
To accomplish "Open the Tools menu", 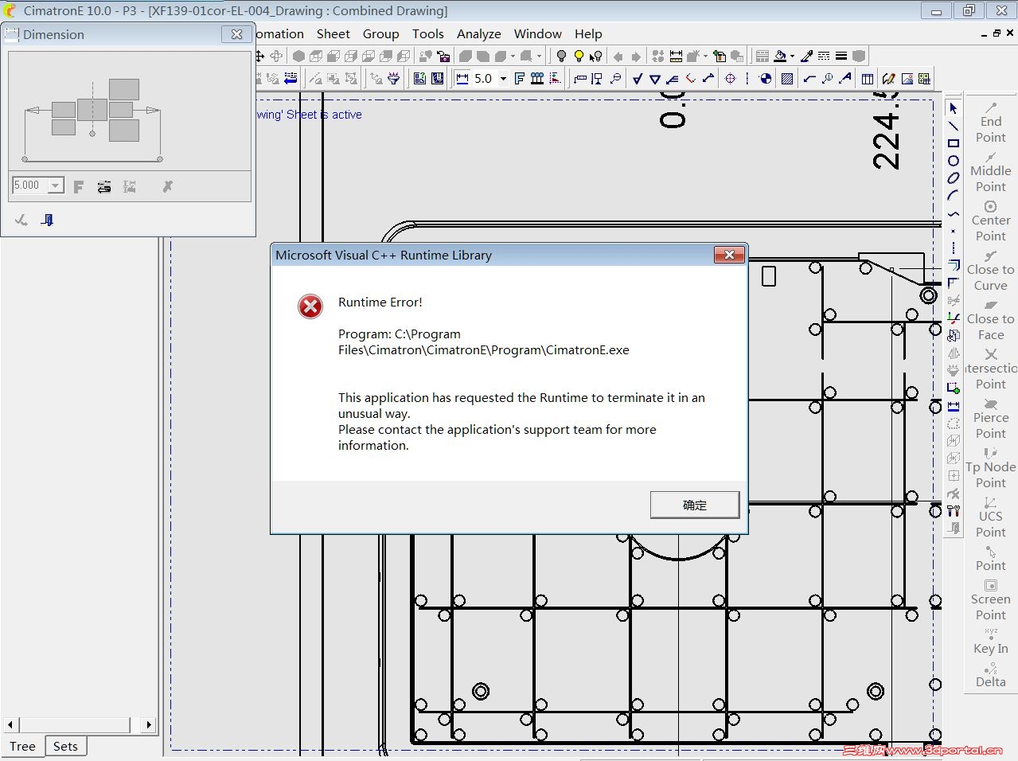I will coord(427,33).
